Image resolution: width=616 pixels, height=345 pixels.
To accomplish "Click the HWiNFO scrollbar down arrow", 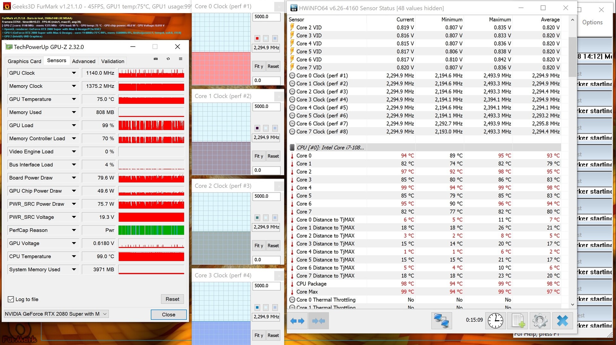I will tap(573, 304).
